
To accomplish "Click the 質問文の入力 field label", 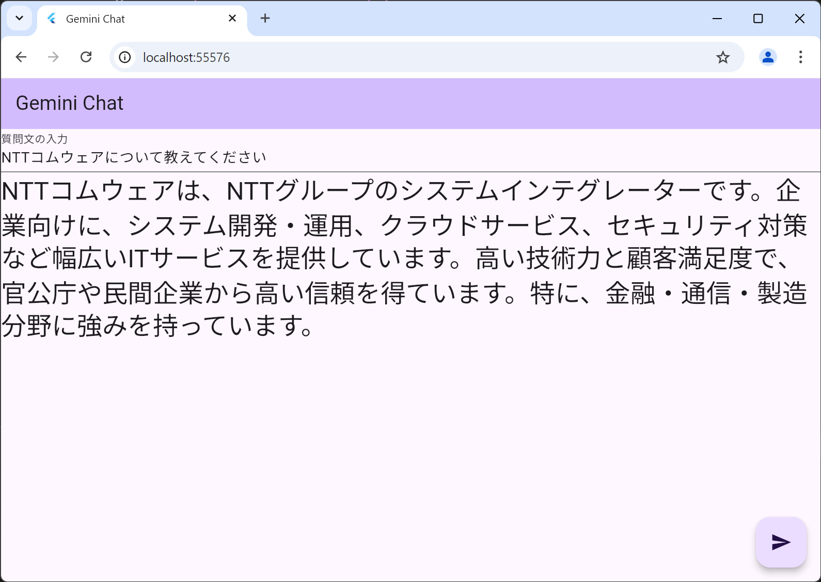I will [35, 139].
